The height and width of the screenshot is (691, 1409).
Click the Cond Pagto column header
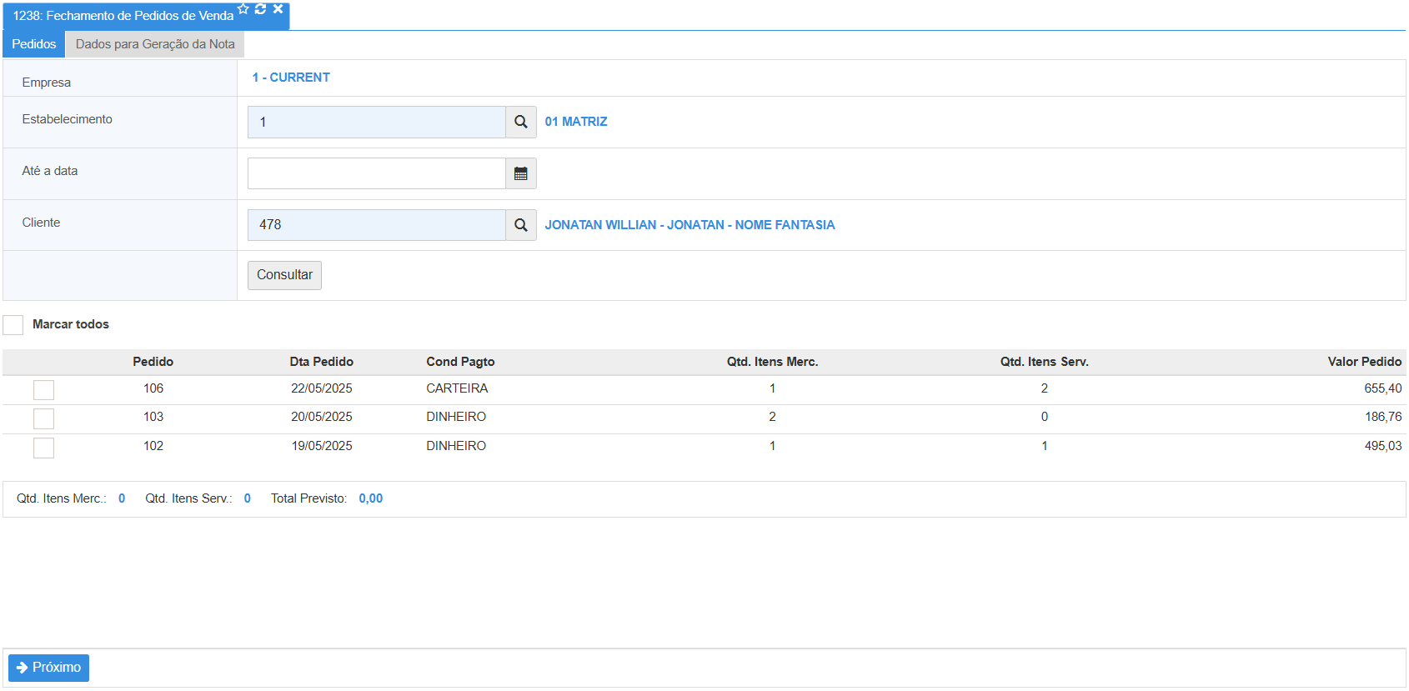pos(460,362)
